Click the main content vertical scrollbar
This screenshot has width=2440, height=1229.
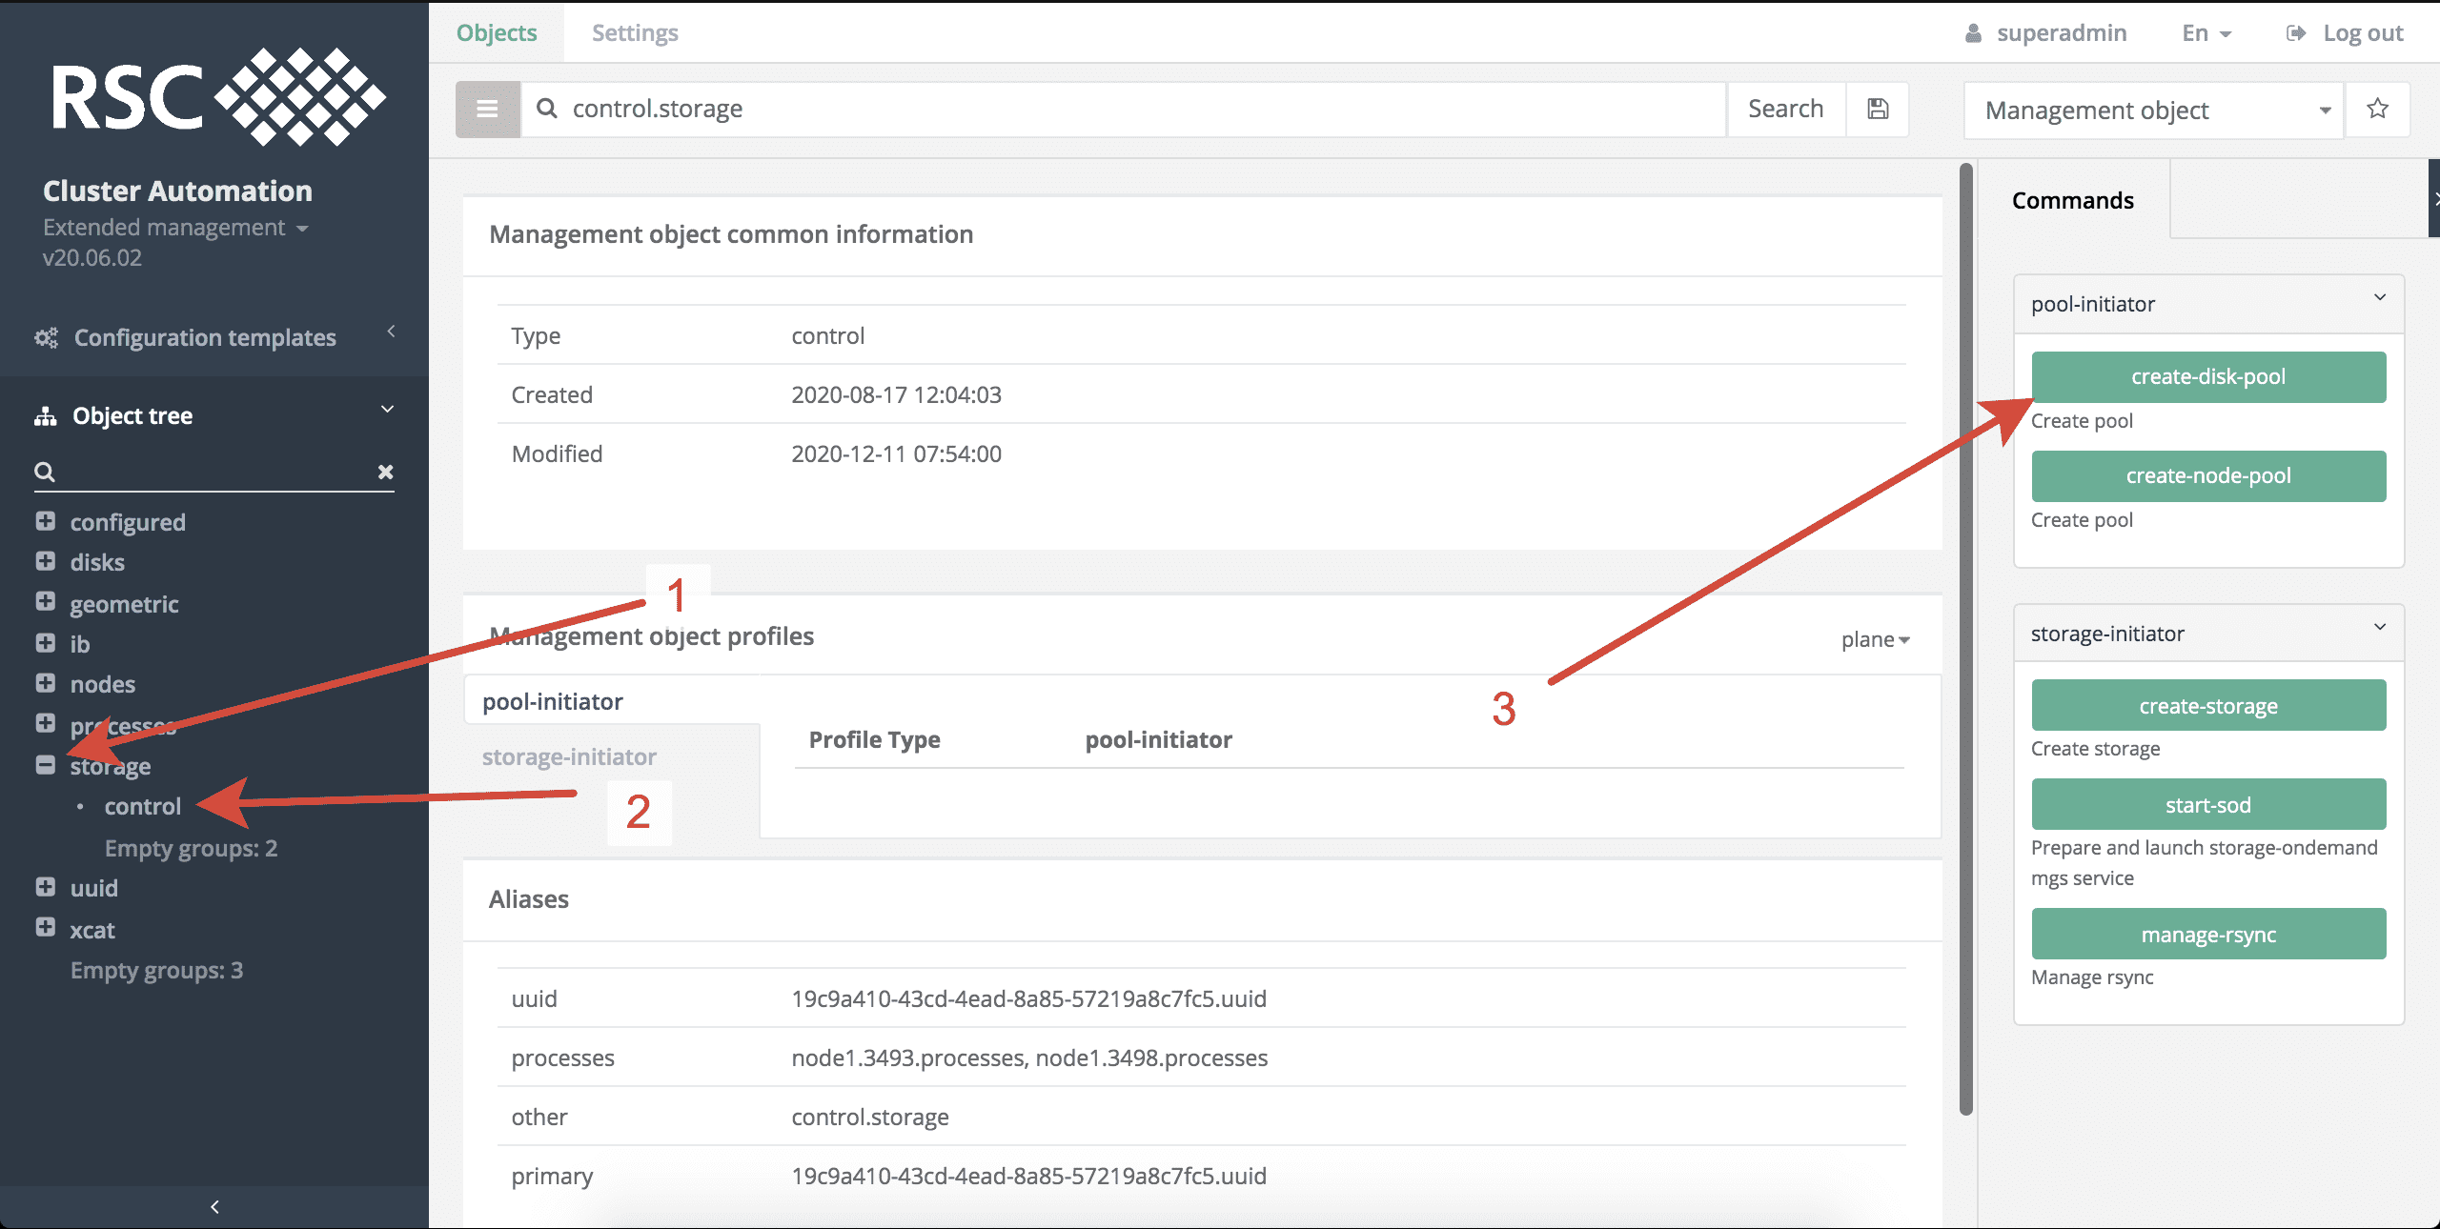tap(1965, 638)
